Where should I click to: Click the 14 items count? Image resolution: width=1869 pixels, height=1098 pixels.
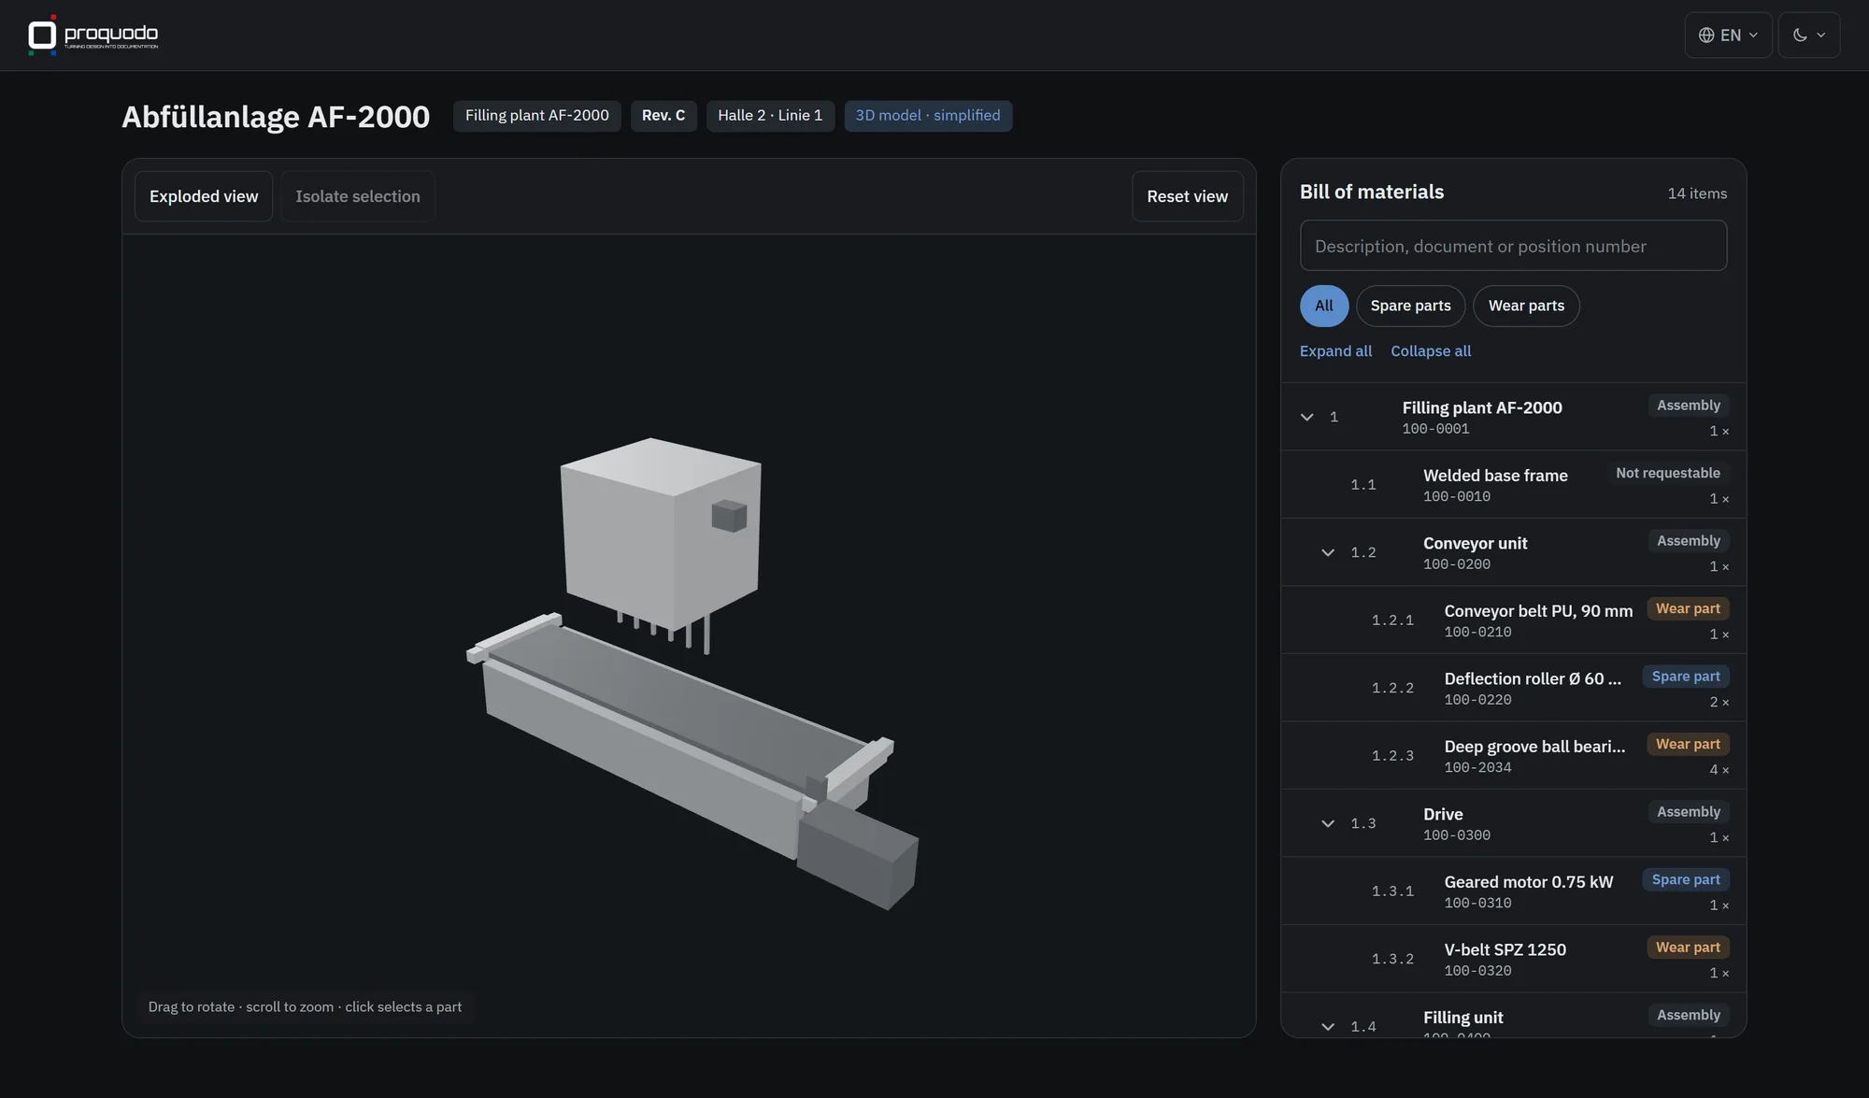coord(1697,193)
